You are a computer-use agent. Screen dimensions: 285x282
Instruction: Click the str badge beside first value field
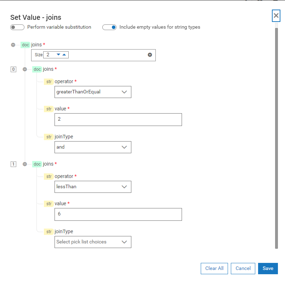(49, 109)
